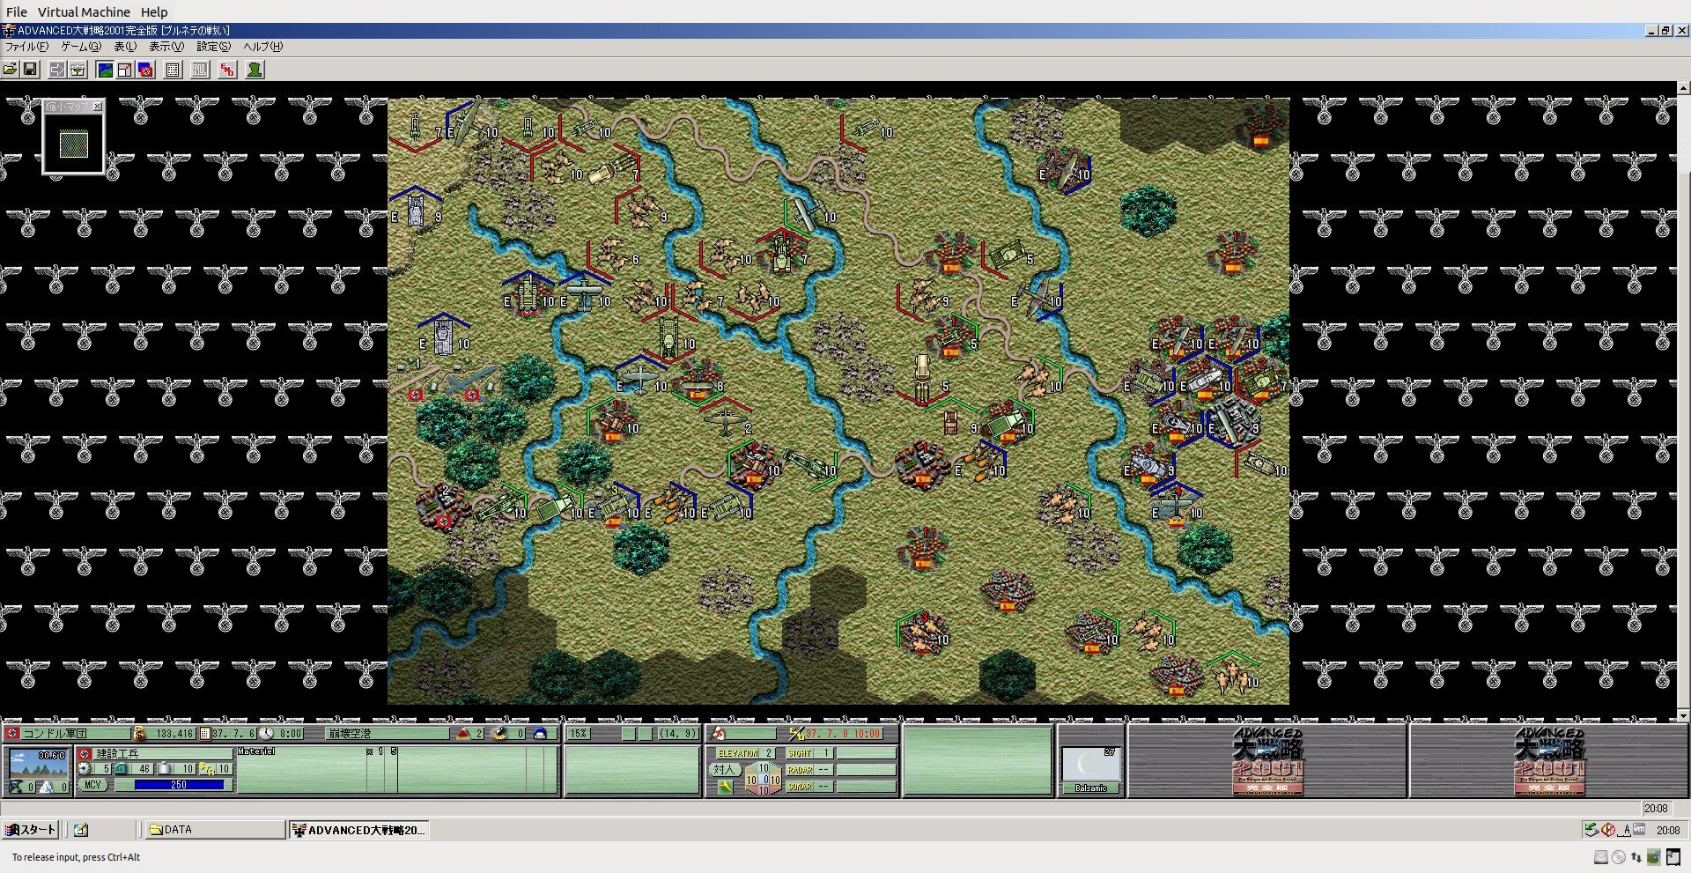
Task: Open the load file toolbar icon
Action: tap(10, 70)
